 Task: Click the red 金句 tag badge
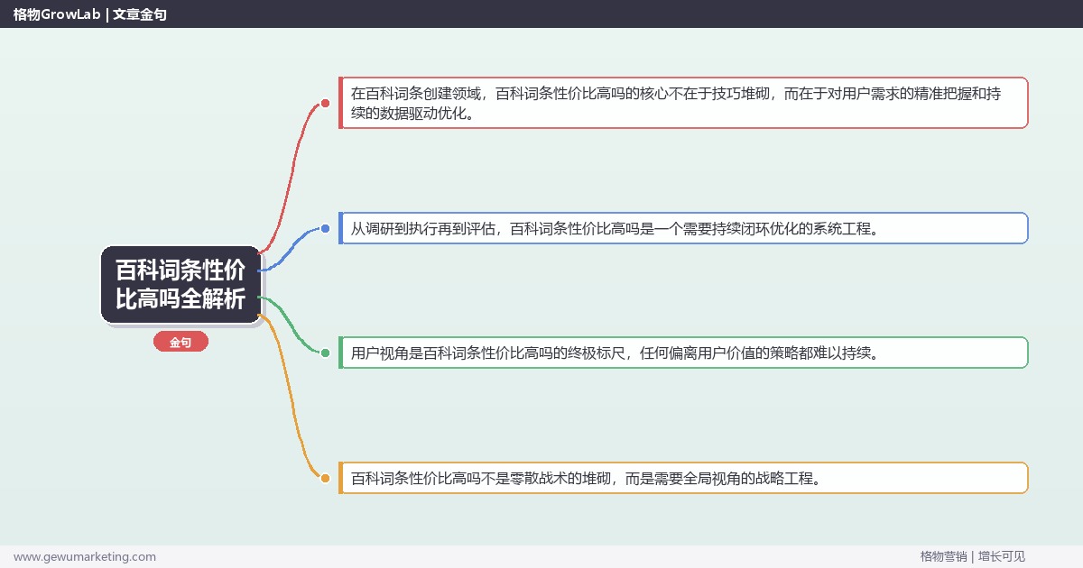pos(180,343)
